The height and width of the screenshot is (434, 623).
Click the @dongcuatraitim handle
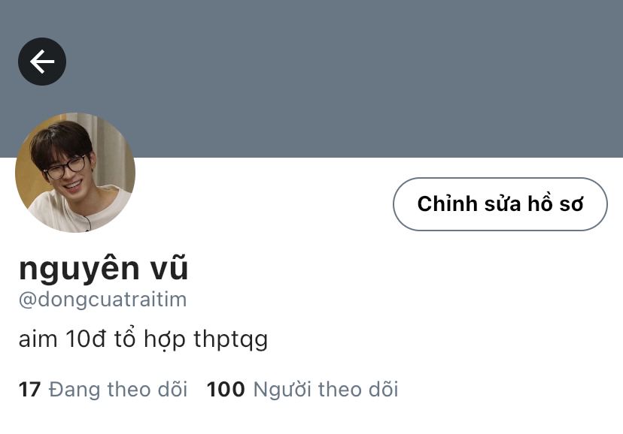point(102,300)
